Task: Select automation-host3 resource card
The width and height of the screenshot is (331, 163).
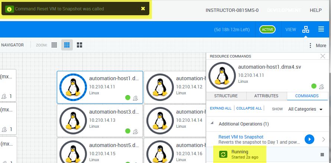Action: [x=100, y=121]
